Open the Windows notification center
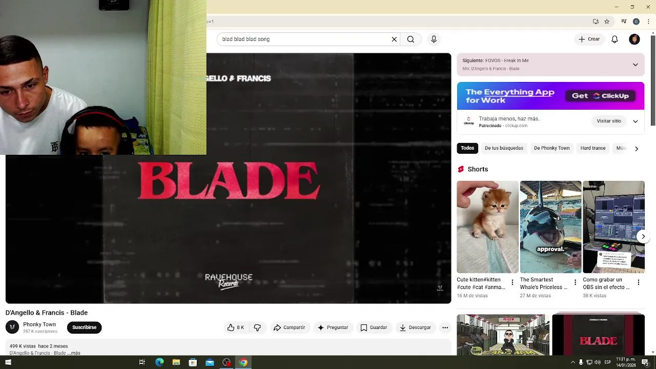The image size is (656, 369). 645,362
